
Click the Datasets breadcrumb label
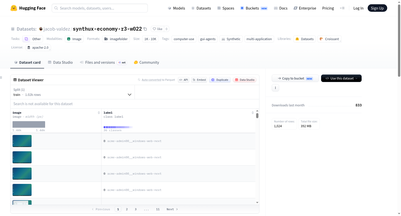[x=27, y=29]
